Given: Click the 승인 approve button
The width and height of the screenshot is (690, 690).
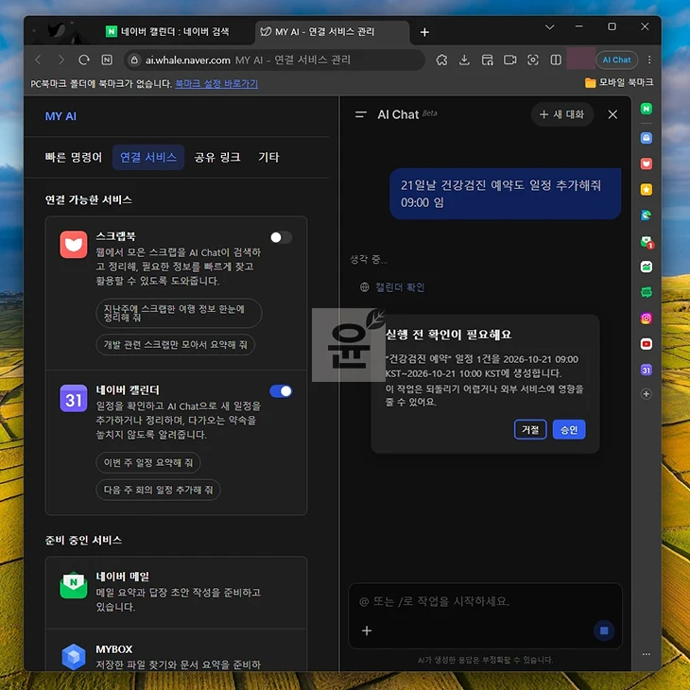Looking at the screenshot, I should point(569,429).
